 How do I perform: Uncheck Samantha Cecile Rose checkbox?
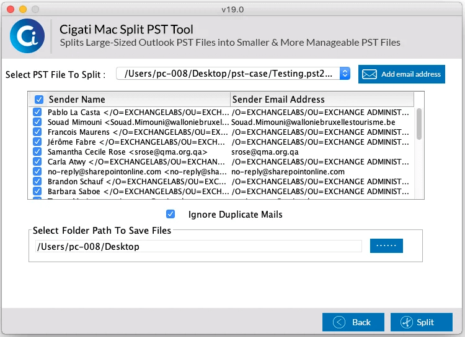point(37,151)
